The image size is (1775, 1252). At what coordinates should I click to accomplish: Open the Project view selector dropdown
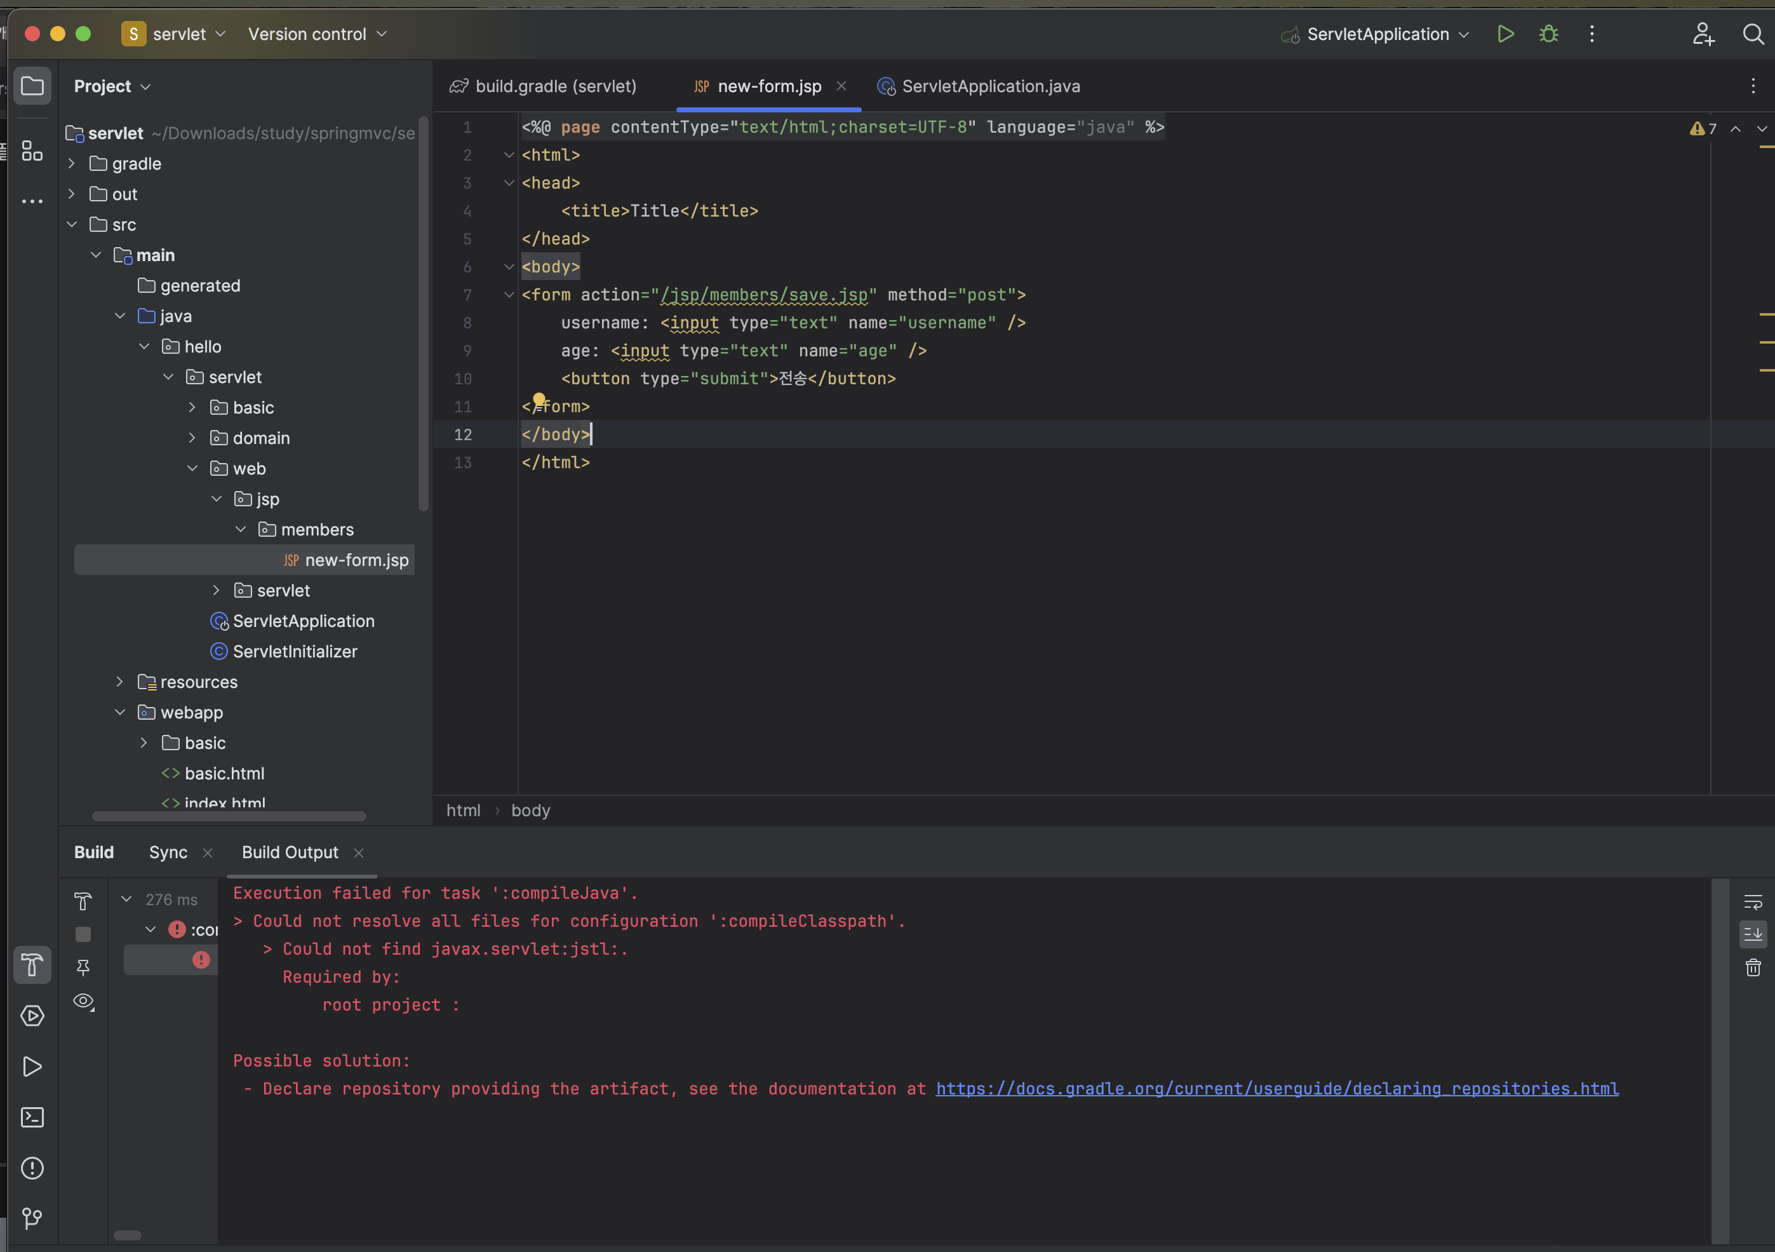[x=112, y=86]
